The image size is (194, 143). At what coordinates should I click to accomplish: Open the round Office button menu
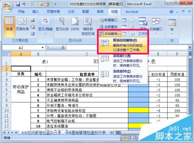[7, 7]
